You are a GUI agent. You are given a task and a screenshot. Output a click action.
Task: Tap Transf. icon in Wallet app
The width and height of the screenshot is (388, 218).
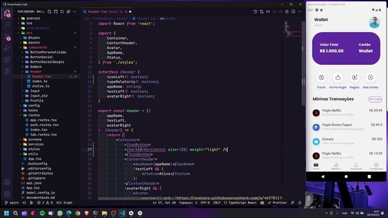click(321, 78)
